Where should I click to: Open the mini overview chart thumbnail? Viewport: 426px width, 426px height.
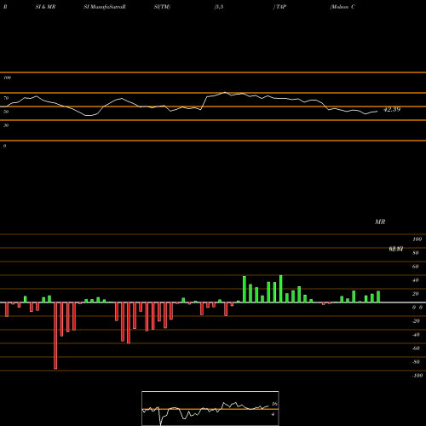point(210,408)
